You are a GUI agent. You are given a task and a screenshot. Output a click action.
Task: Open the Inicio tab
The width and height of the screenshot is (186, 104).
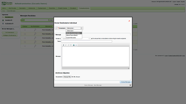4,8
